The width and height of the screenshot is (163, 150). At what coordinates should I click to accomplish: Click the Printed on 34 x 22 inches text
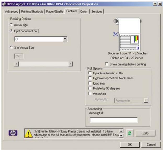point(127,58)
